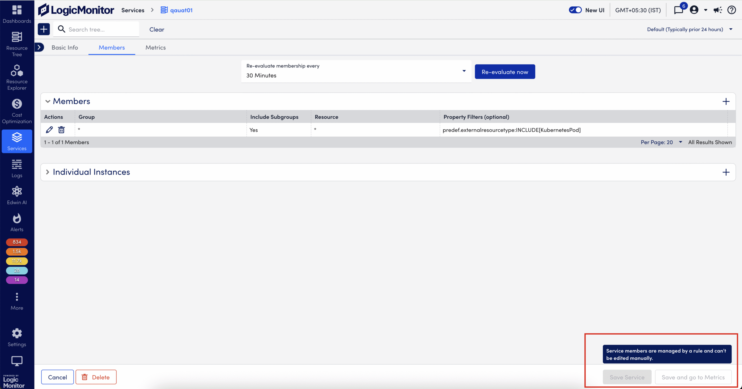Expand the Individual Instances section
This screenshot has width=742, height=389.
pyautogui.click(x=48, y=172)
